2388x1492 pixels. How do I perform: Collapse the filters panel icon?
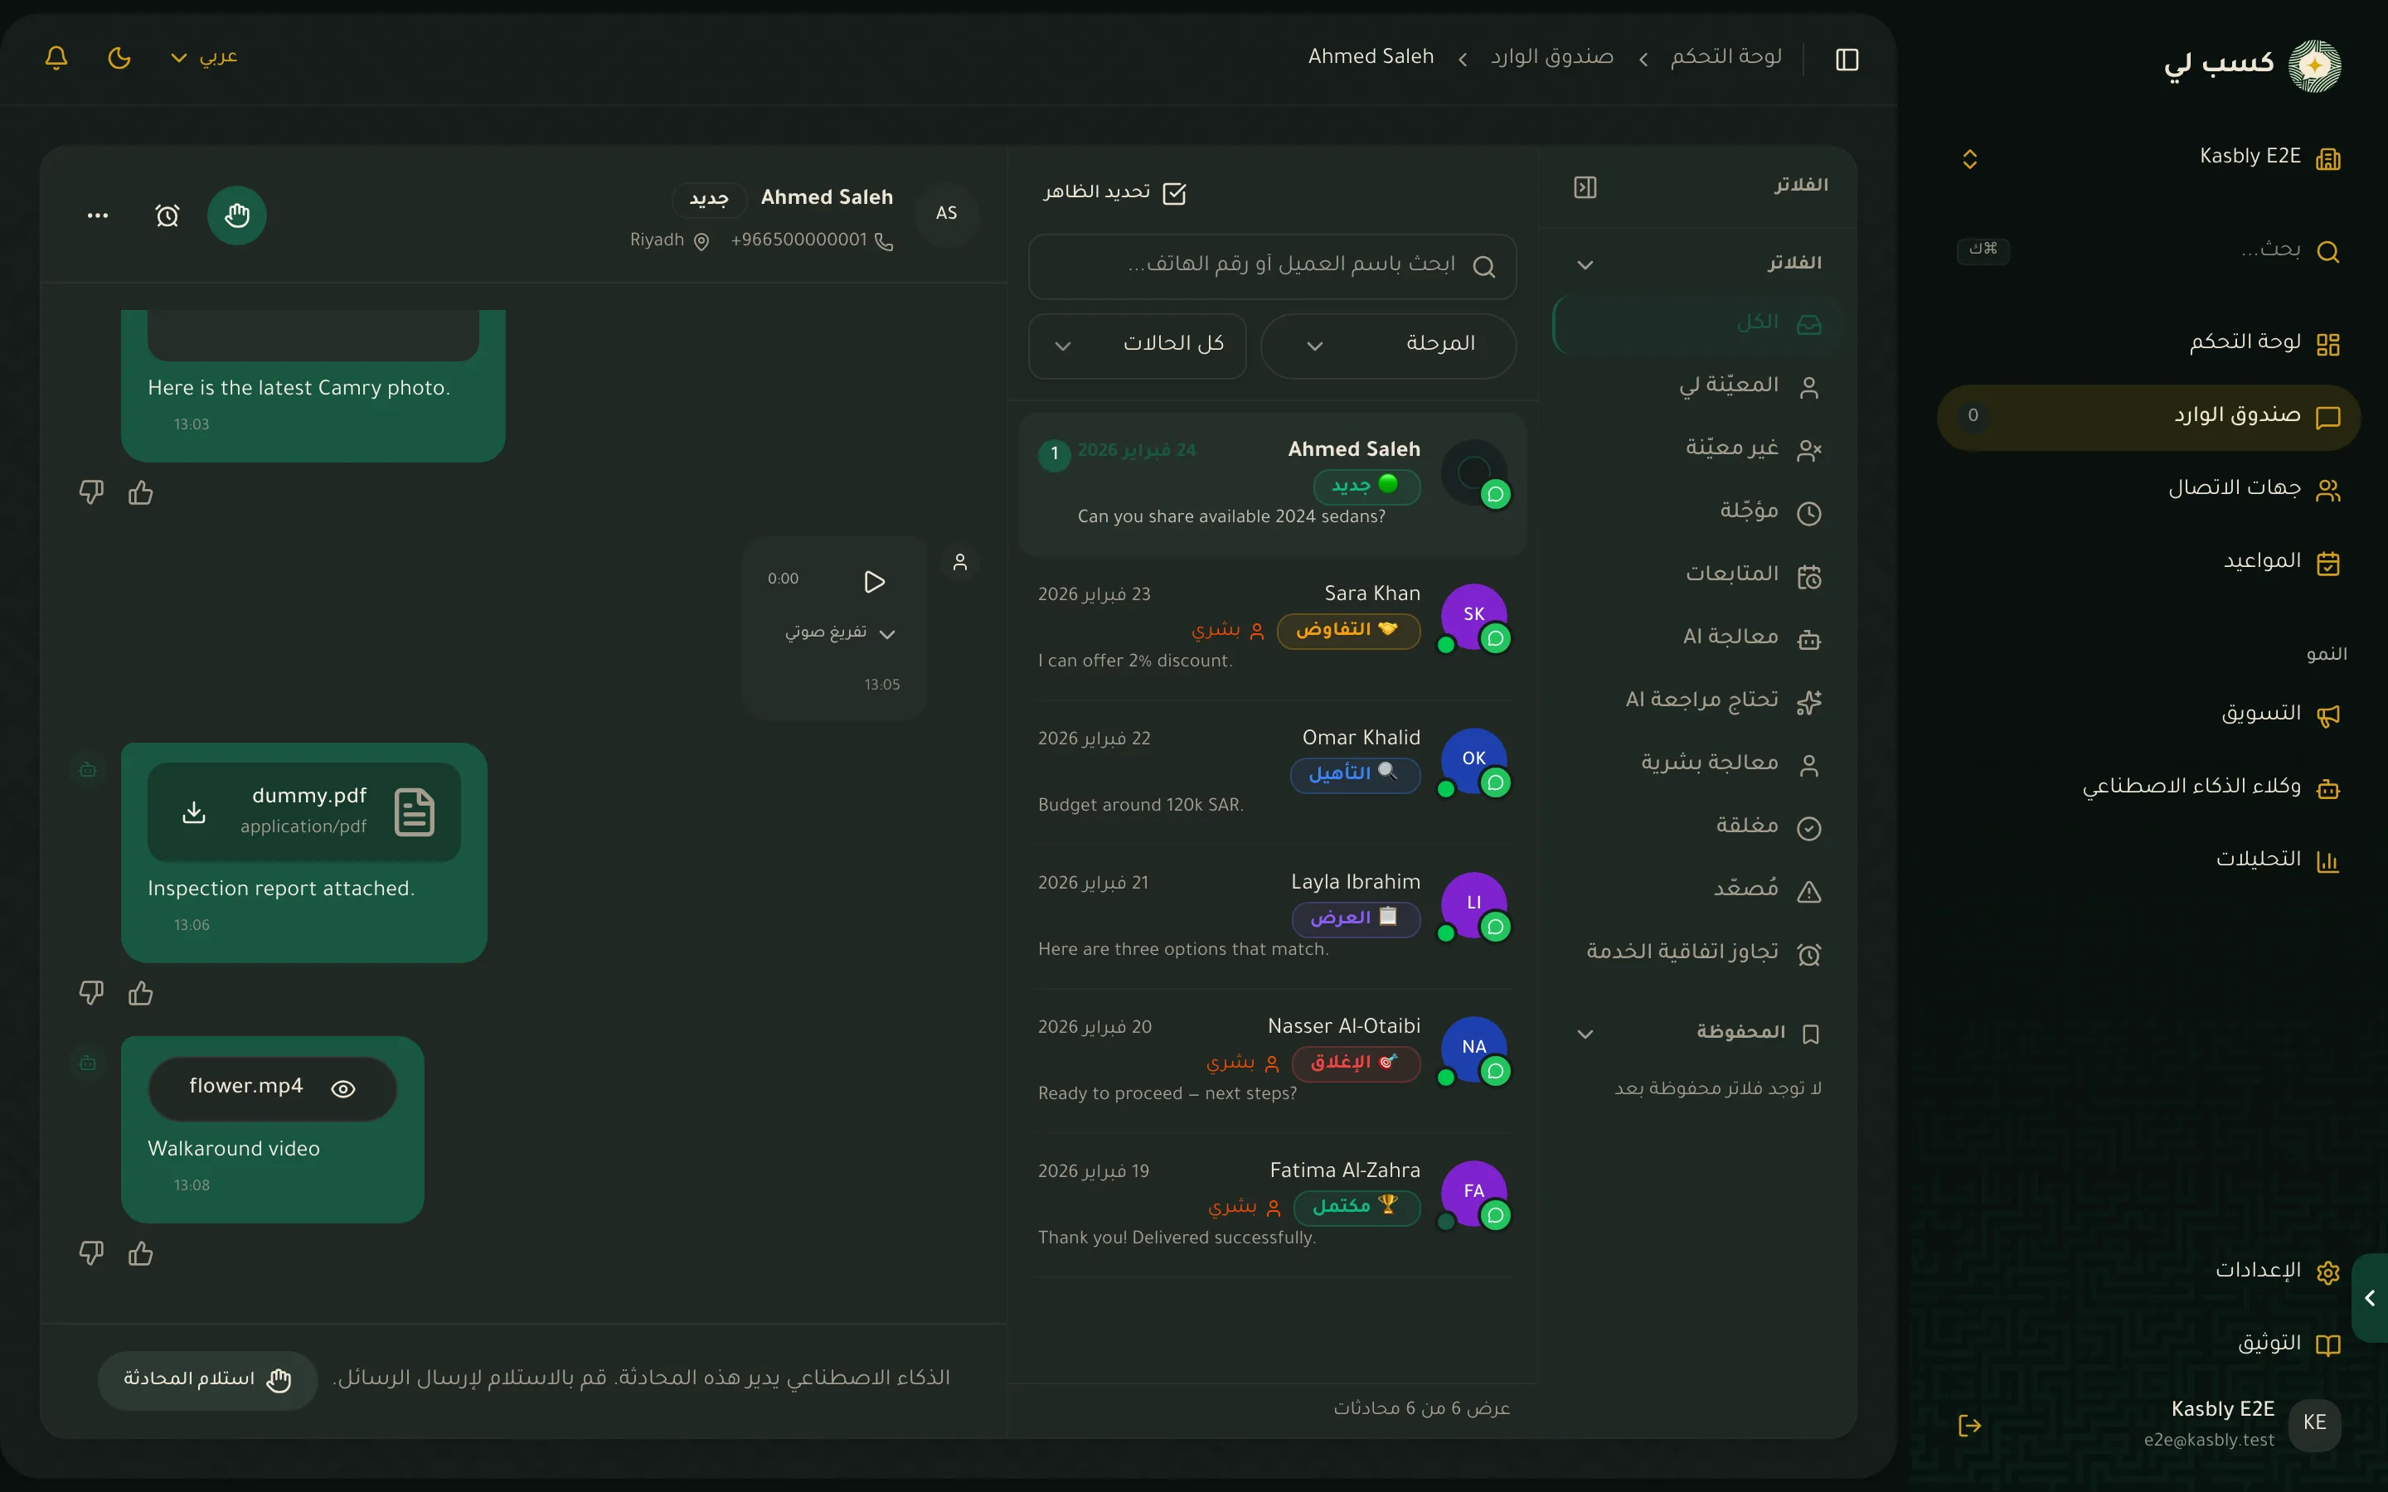(1585, 186)
